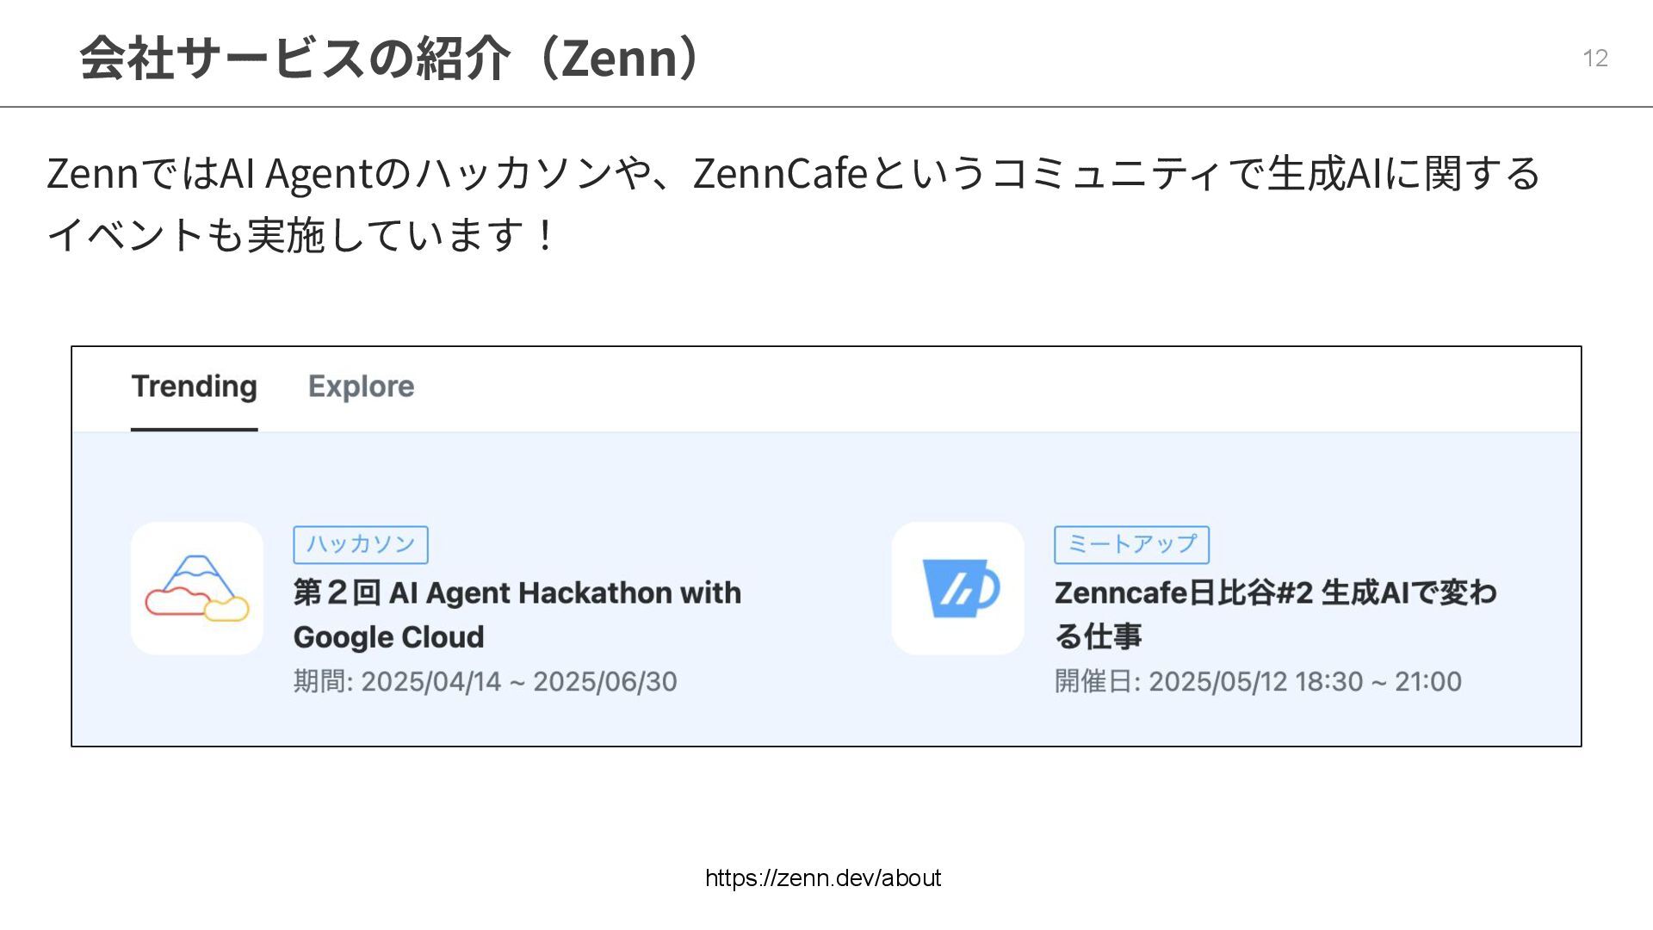This screenshot has width=1653, height=930.
Task: Click the slide page number 12
Action: coord(1594,58)
